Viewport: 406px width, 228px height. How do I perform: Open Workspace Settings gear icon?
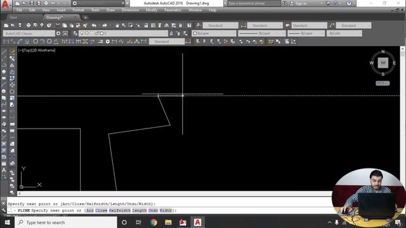pos(58,34)
